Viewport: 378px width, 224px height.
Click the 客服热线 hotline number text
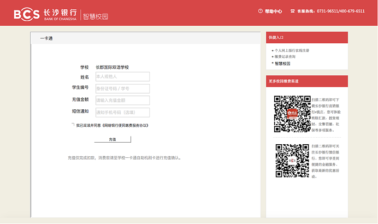coord(331,11)
